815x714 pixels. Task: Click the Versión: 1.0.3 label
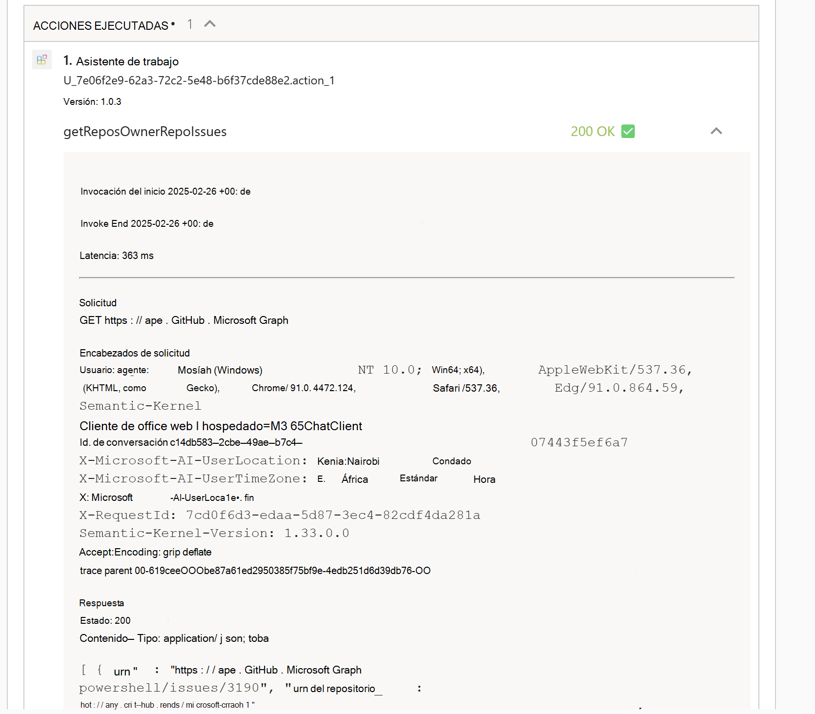(92, 101)
